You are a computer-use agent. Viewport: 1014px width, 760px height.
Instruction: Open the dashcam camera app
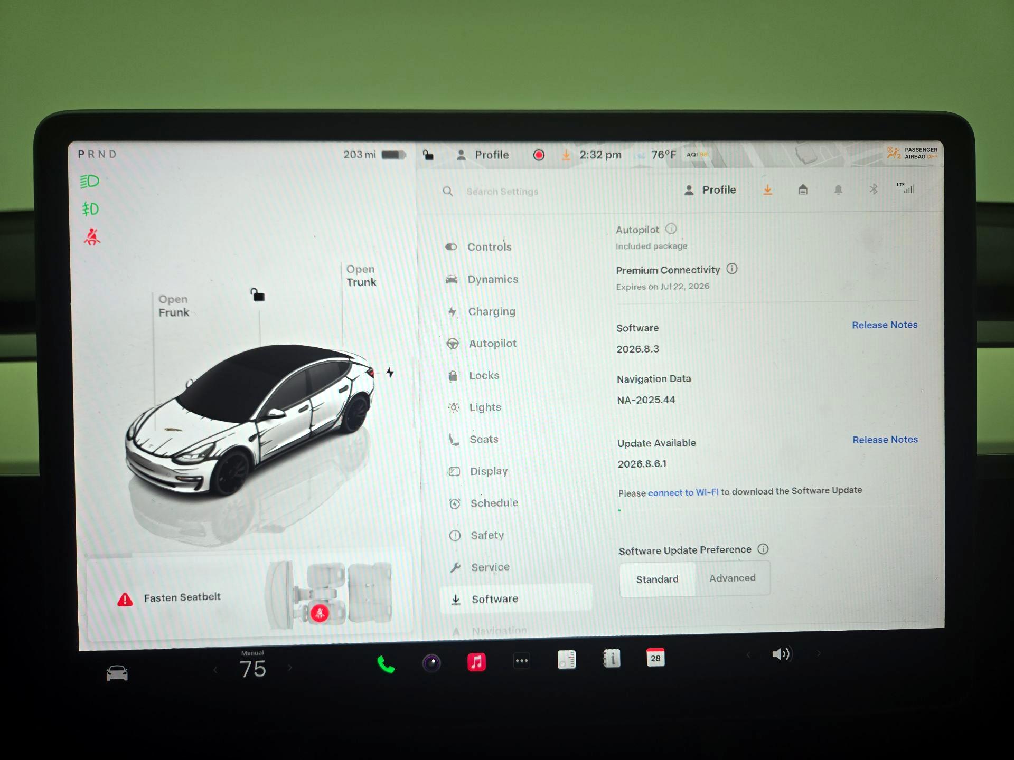click(x=431, y=662)
